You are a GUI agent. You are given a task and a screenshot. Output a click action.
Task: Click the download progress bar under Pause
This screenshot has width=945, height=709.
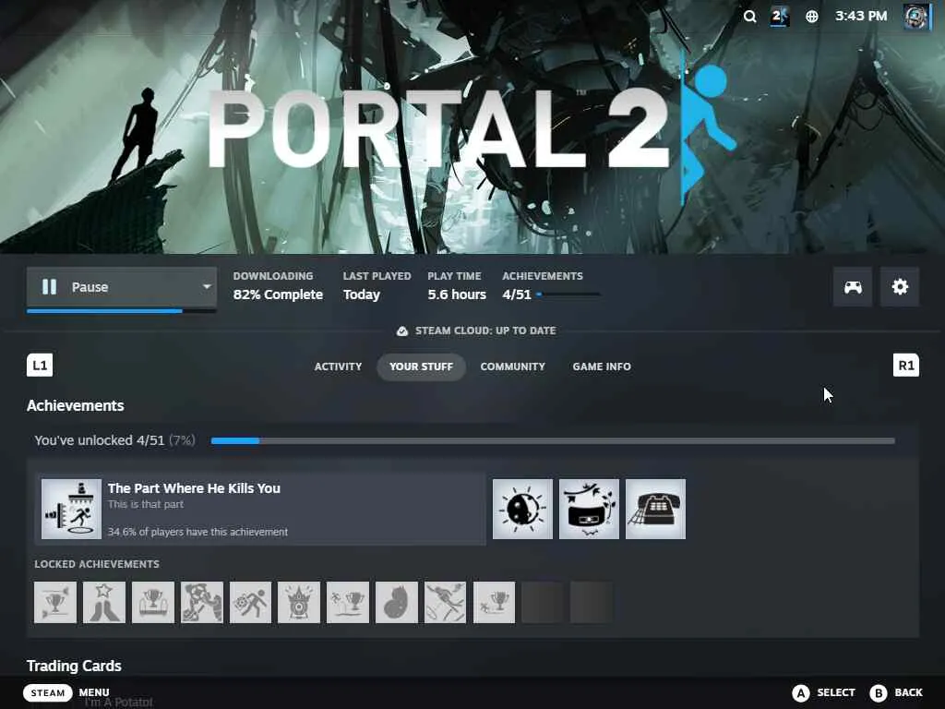[x=121, y=311]
